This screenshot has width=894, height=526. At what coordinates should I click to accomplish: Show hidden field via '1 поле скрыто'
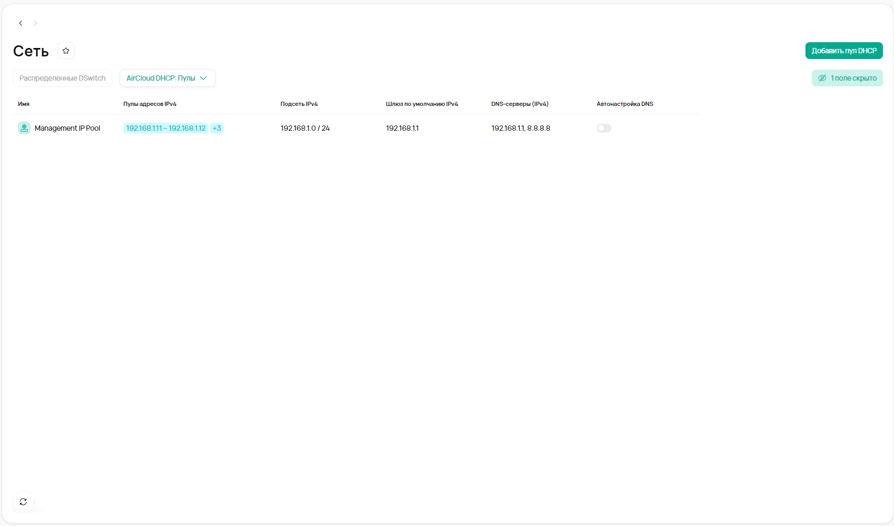tap(847, 78)
